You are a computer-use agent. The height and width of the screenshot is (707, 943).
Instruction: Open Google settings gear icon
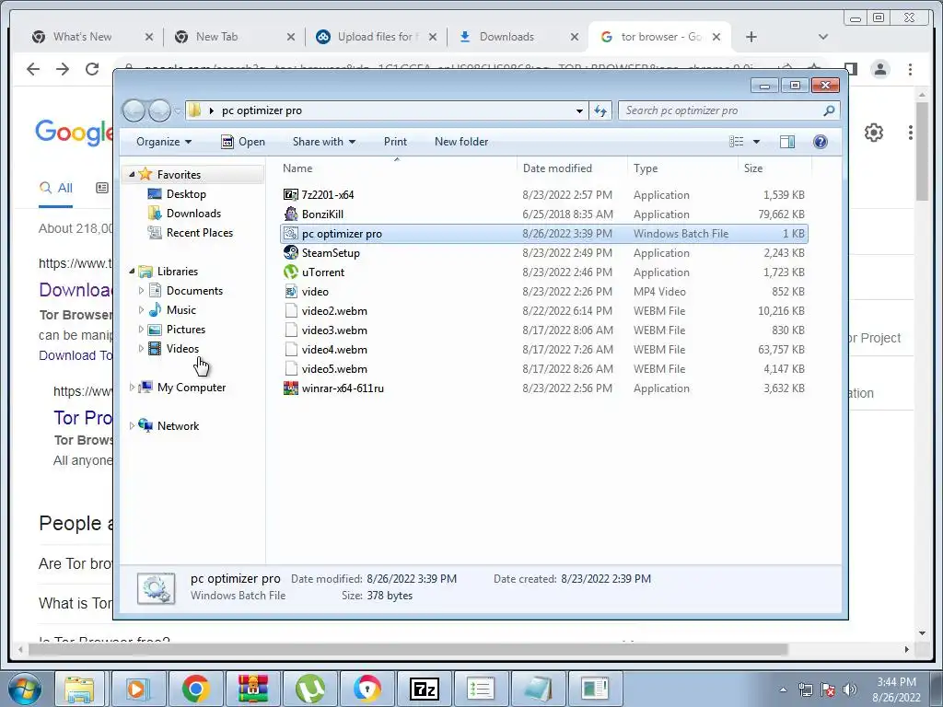tap(874, 133)
